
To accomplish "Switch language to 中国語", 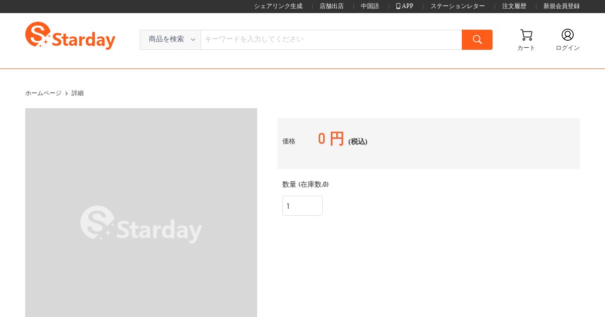I will coord(370,6).
